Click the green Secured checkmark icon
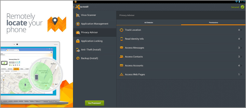The width and height of the screenshot is (246, 108). [x=242, y=7]
